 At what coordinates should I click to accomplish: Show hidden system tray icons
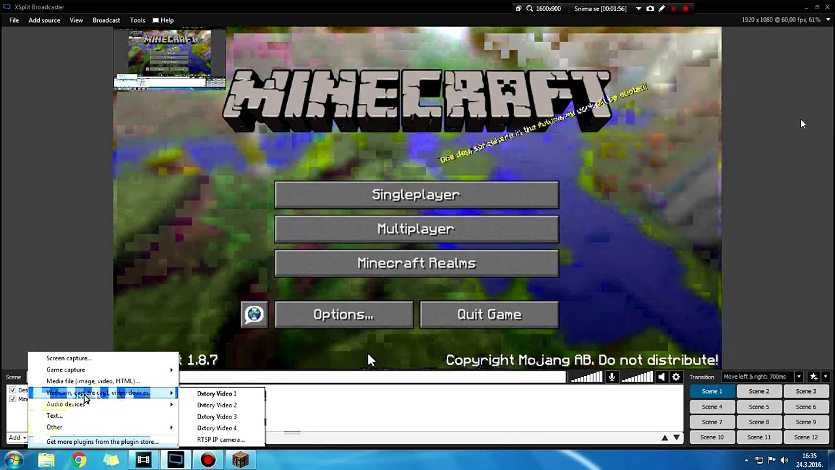746,460
